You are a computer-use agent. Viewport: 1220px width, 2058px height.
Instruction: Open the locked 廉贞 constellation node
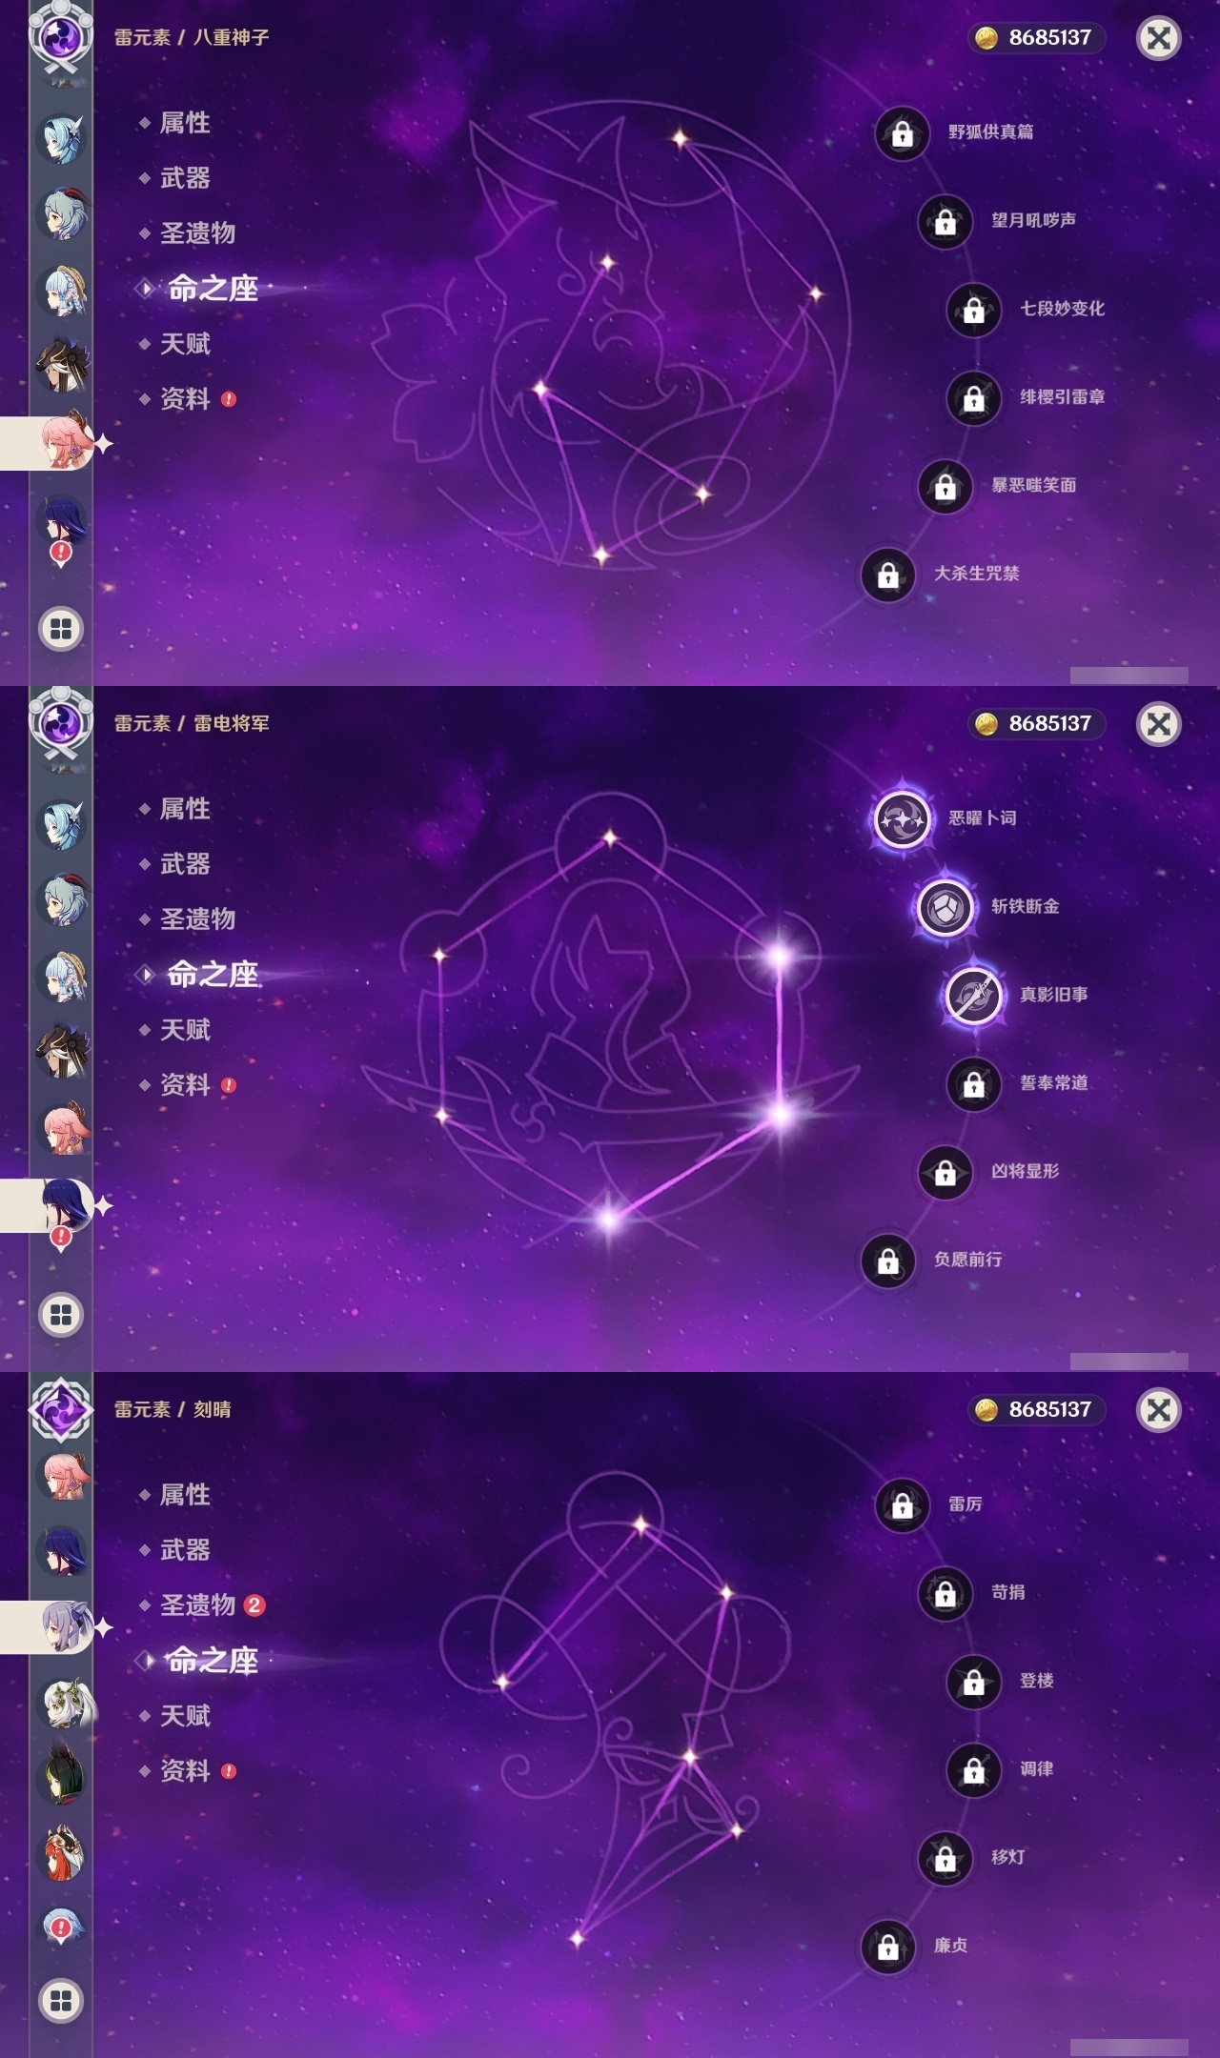(887, 1947)
